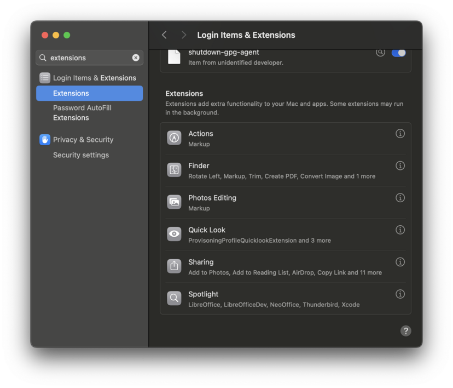Open info for the Actions extension
Image resolution: width=453 pixels, height=388 pixels.
click(x=400, y=133)
